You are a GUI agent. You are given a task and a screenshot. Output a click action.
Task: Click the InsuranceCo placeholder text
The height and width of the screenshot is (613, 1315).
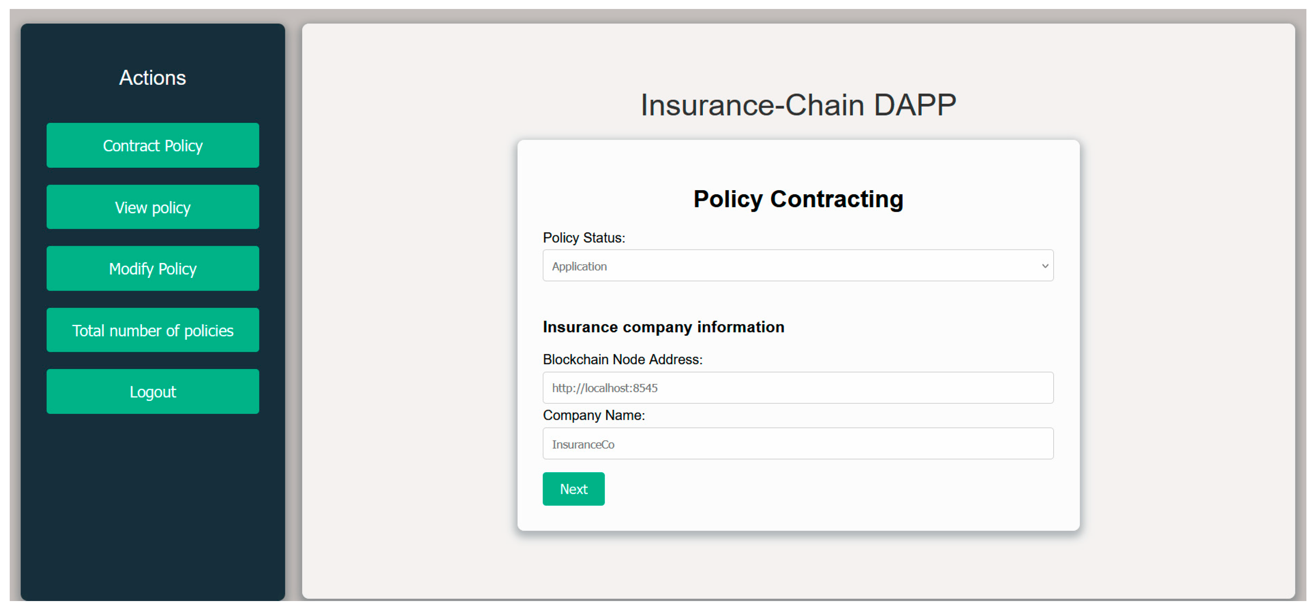click(583, 445)
